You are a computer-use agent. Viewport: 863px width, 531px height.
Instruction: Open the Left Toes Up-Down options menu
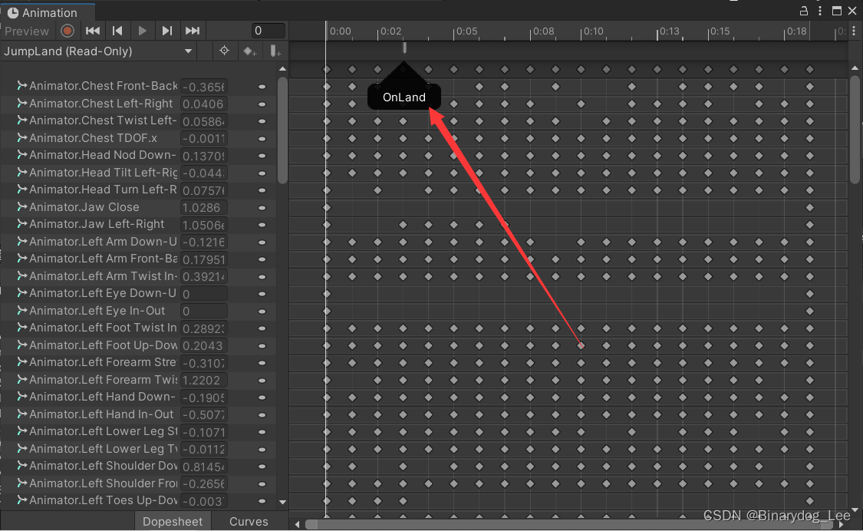pos(262,501)
